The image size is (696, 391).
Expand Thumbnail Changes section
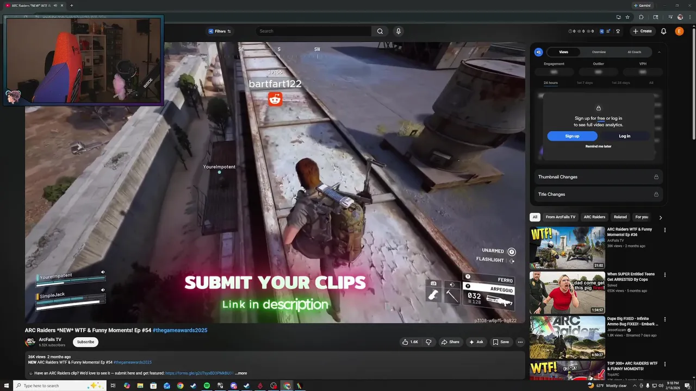click(598, 177)
